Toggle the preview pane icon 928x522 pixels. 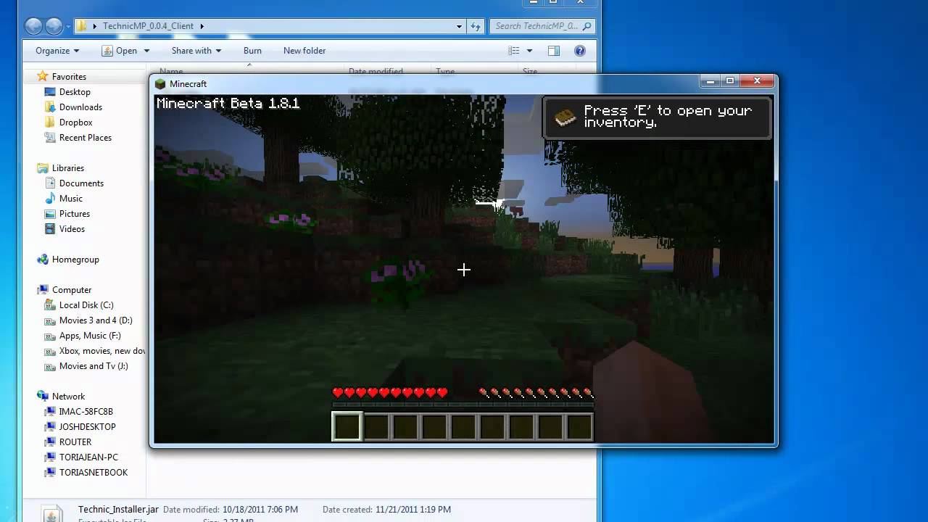pyautogui.click(x=554, y=51)
